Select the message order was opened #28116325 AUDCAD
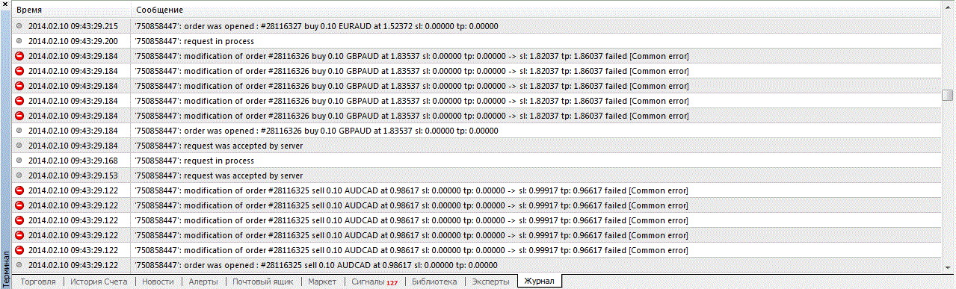Image resolution: width=956 pixels, height=289 pixels. [x=317, y=265]
